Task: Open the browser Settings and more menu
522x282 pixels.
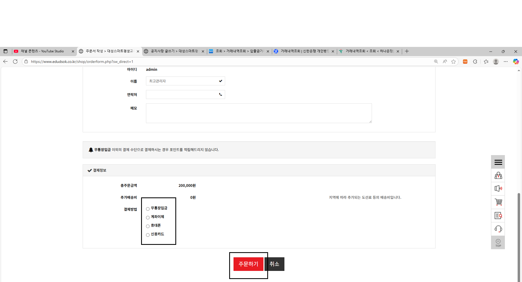Action: pyautogui.click(x=506, y=62)
